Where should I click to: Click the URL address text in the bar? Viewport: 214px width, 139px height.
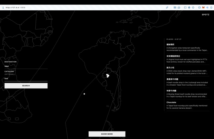(x=15, y=8)
